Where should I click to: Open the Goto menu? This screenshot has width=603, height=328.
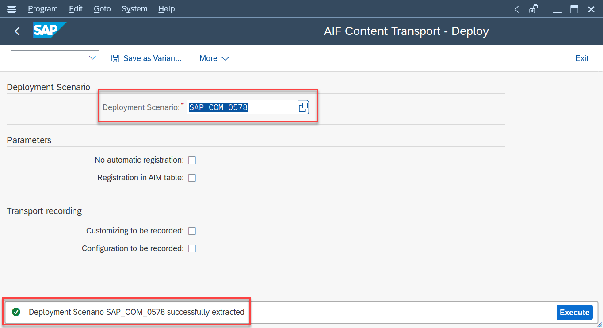tap(102, 9)
